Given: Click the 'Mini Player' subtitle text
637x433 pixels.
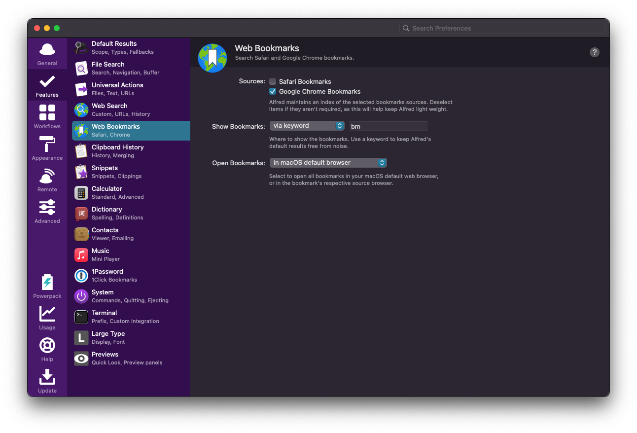Looking at the screenshot, I should (x=106, y=259).
